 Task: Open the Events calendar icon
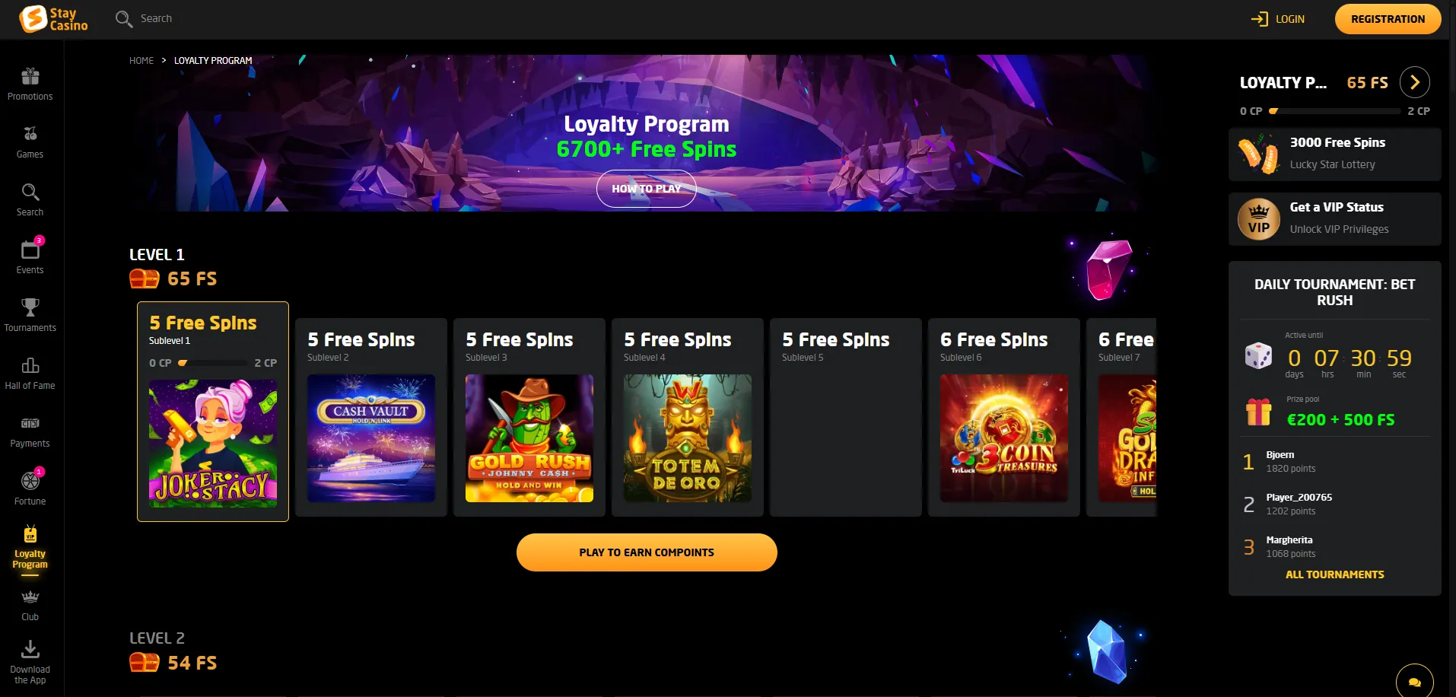(30, 250)
